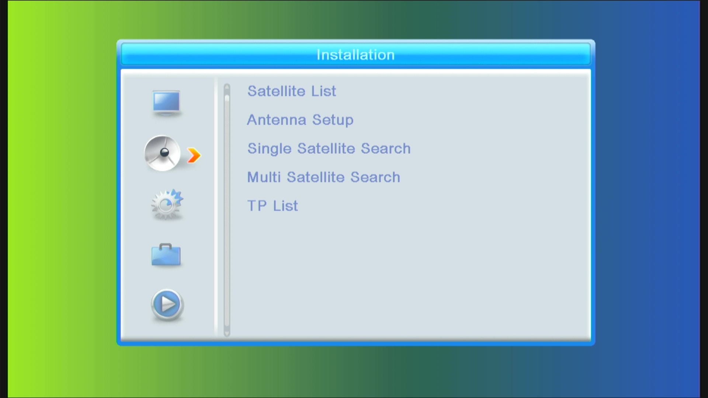Viewport: 708px width, 398px height.
Task: Choose Single Satellite Search
Action: coord(329,149)
